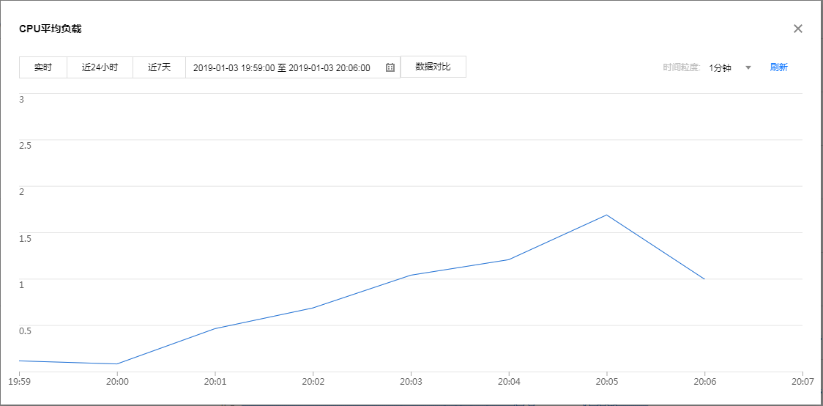The image size is (823, 406).
Task: Click the end time 2019-01-03 20:06:00
Action: coord(329,67)
